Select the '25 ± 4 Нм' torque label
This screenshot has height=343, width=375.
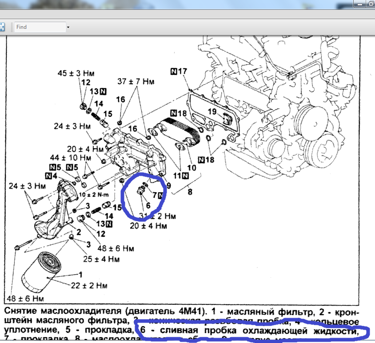click(x=101, y=259)
